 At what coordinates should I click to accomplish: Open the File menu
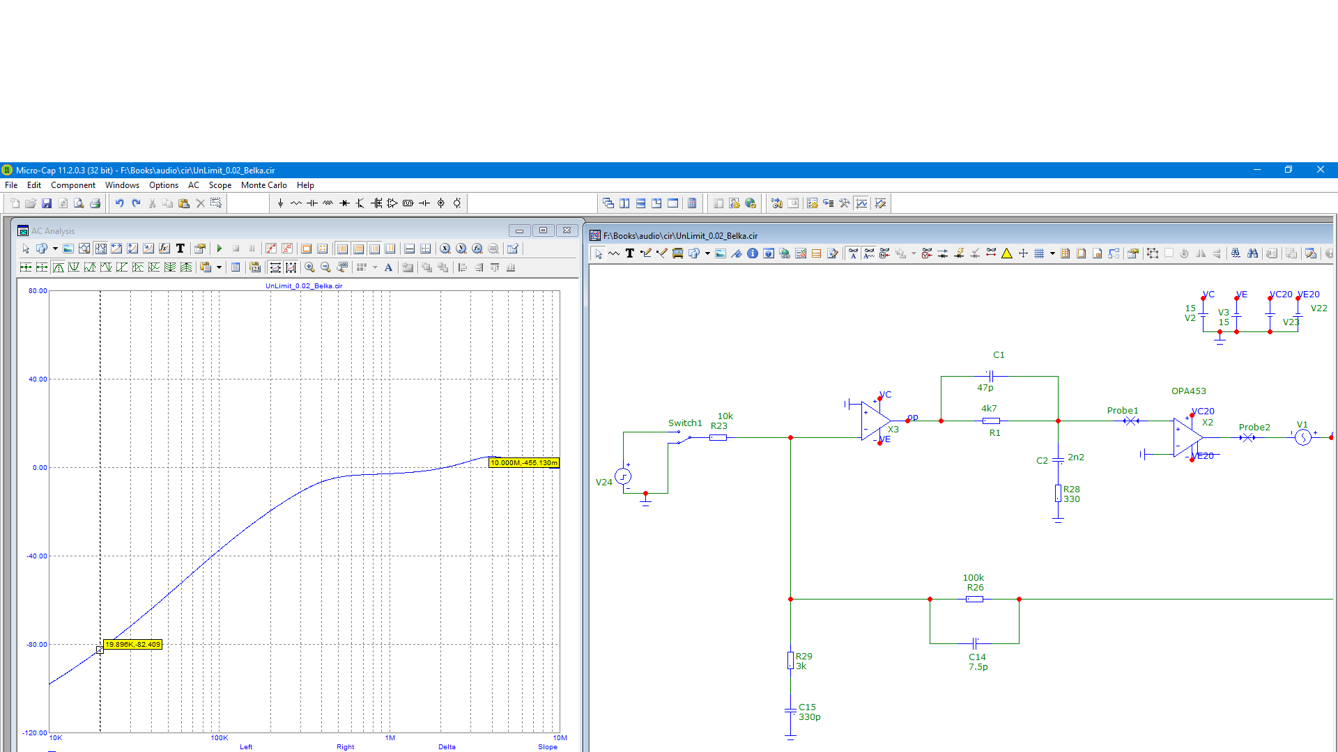[x=11, y=185]
